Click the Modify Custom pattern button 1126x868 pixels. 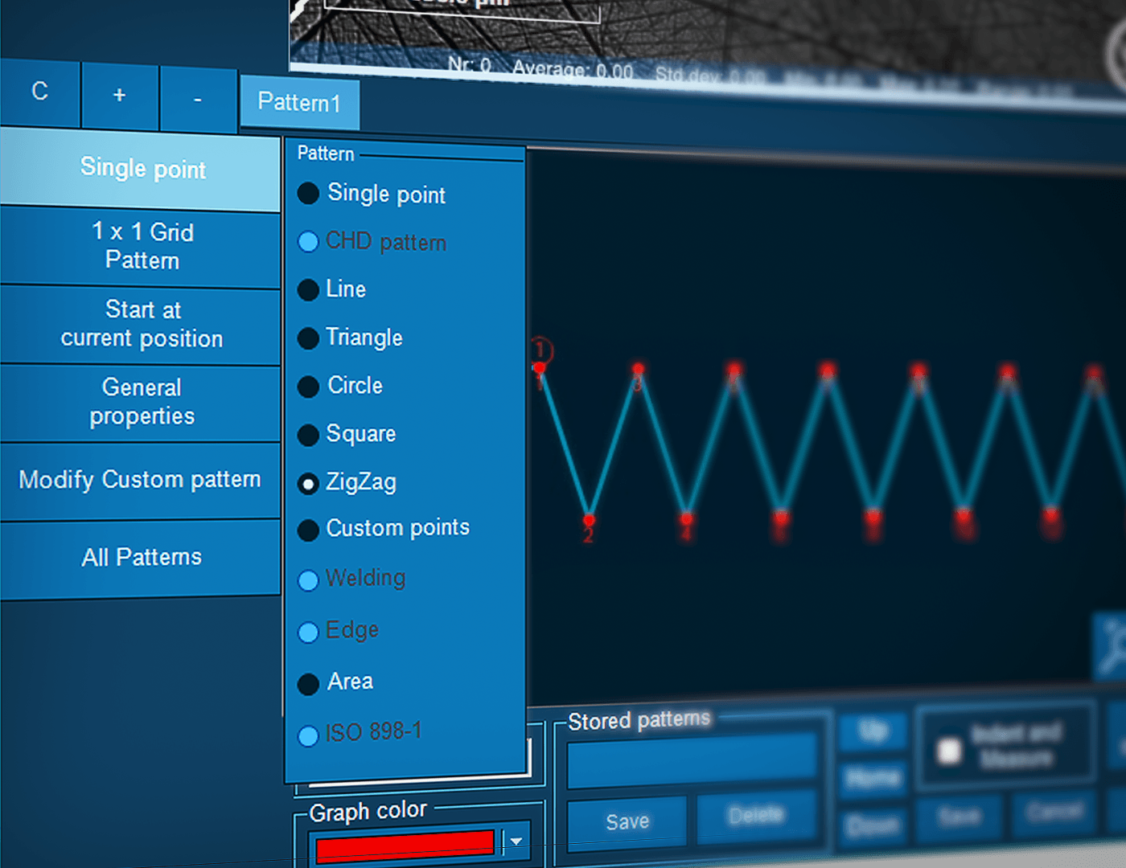(140, 480)
